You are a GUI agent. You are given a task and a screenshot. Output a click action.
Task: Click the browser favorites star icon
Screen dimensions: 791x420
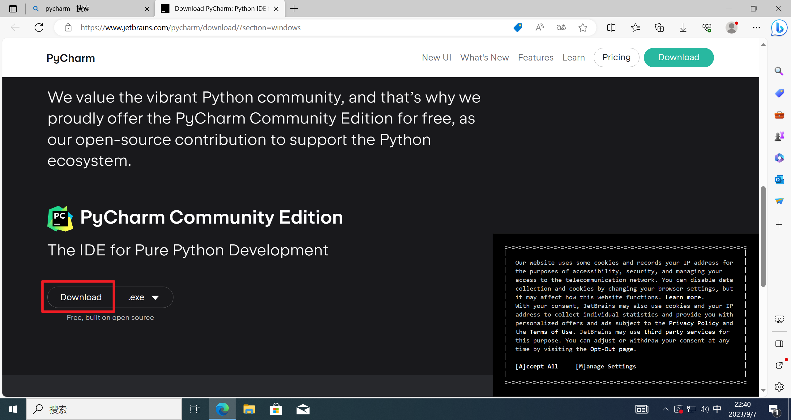coord(583,28)
